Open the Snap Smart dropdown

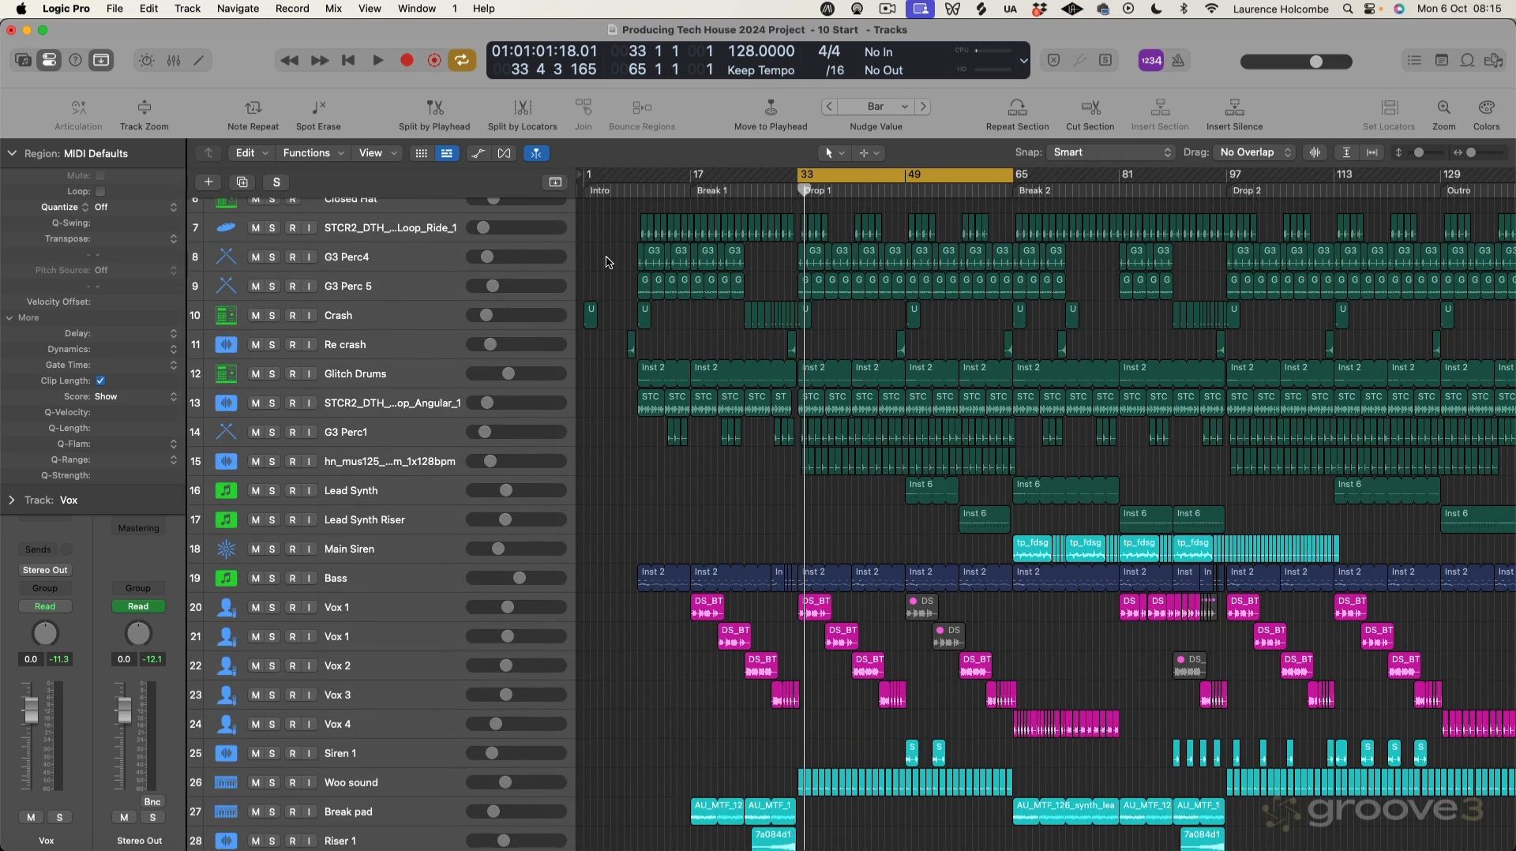tap(1111, 152)
